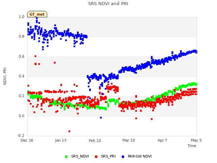Click the lowest red outlier point near -0.15
This screenshot has height=163, width=217.
[69, 131]
